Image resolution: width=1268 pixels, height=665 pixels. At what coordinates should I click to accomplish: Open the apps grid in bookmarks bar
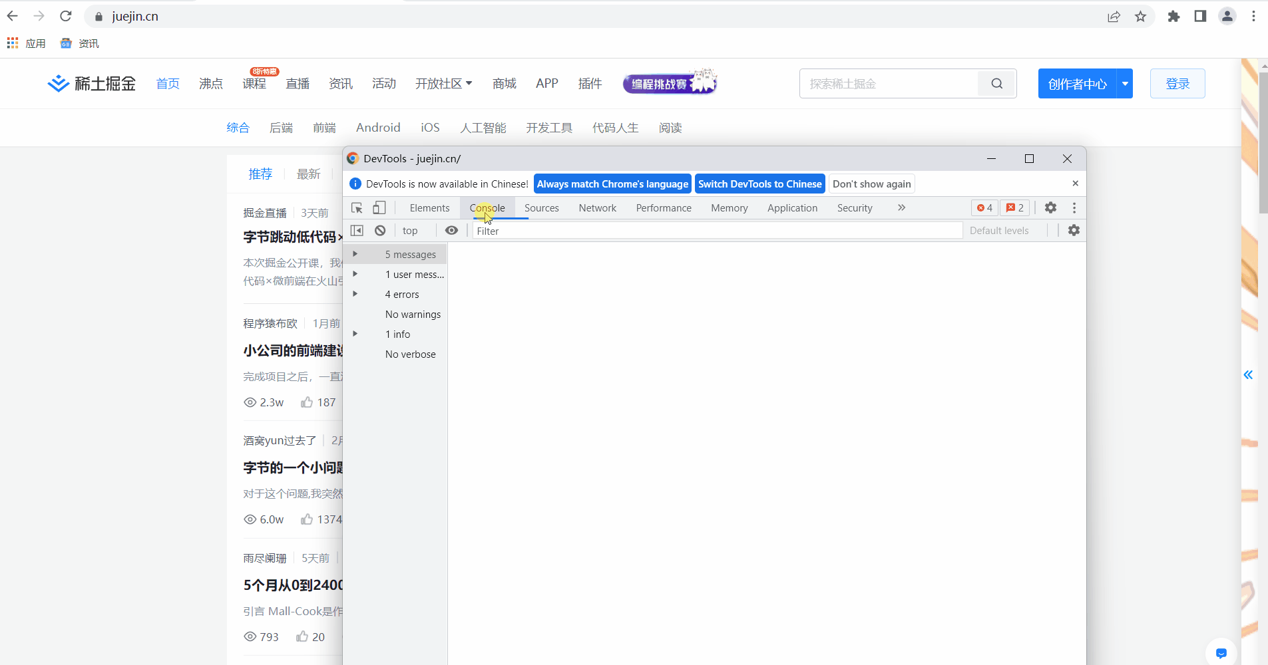pos(13,43)
